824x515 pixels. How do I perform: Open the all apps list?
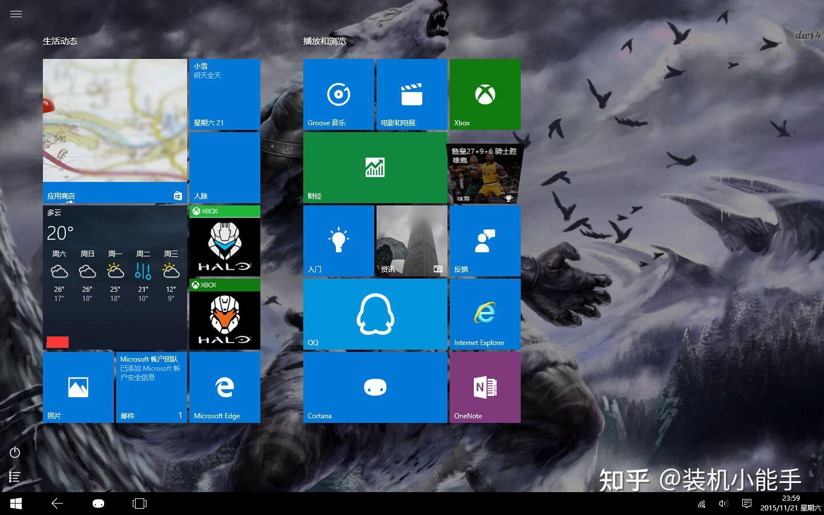pos(15,476)
